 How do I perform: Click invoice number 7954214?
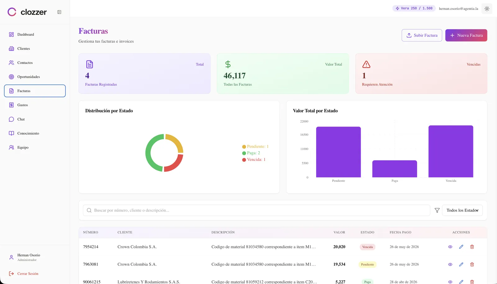91,247
